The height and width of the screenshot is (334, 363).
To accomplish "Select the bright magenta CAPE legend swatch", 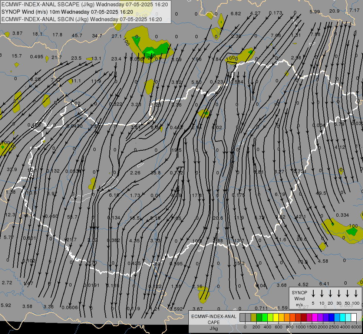I will tap(315, 318).
